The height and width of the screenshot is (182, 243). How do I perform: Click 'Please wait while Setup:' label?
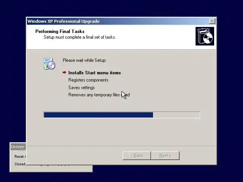(x=84, y=60)
